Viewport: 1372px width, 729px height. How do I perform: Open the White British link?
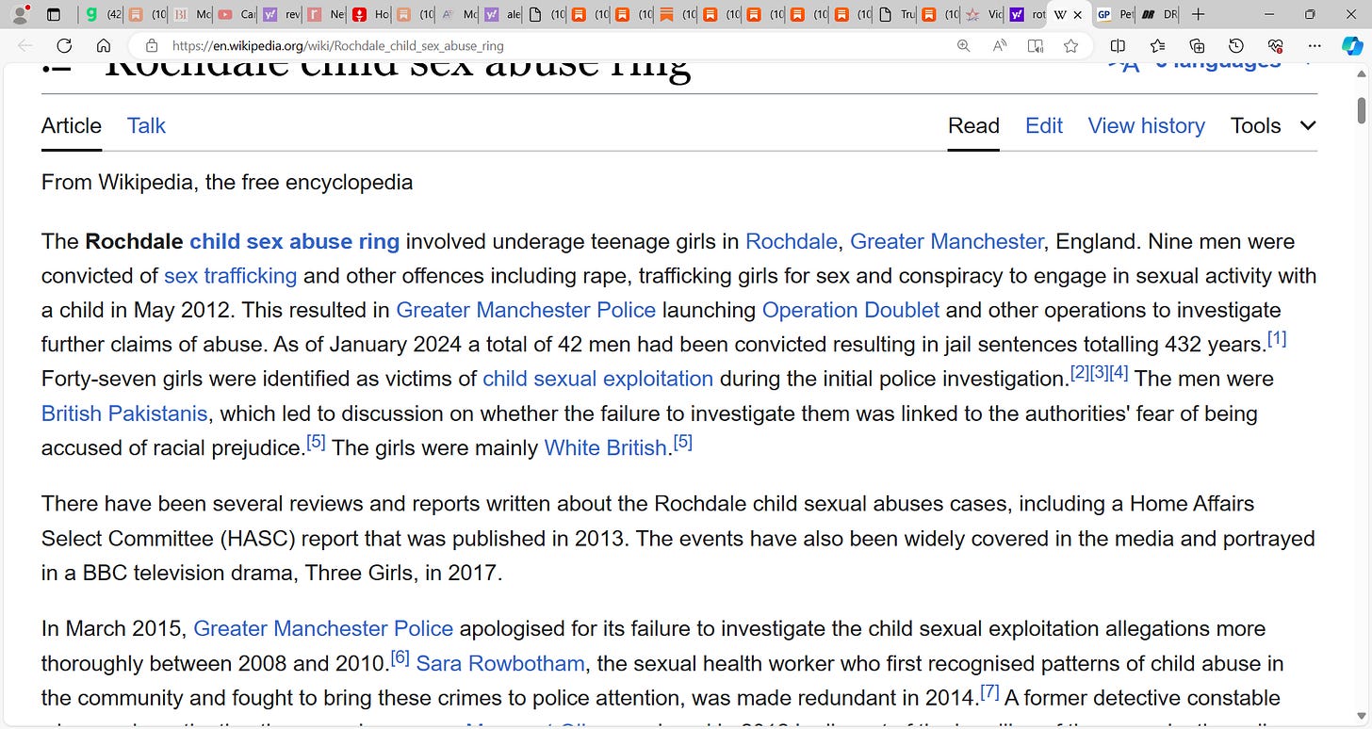pyautogui.click(x=605, y=448)
